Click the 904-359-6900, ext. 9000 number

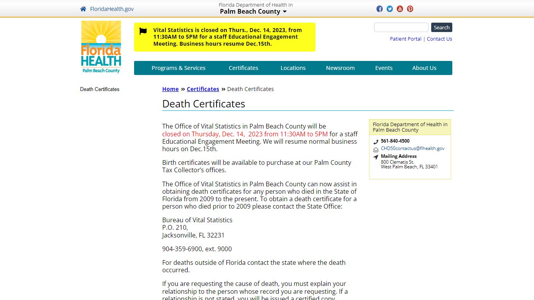point(197,249)
